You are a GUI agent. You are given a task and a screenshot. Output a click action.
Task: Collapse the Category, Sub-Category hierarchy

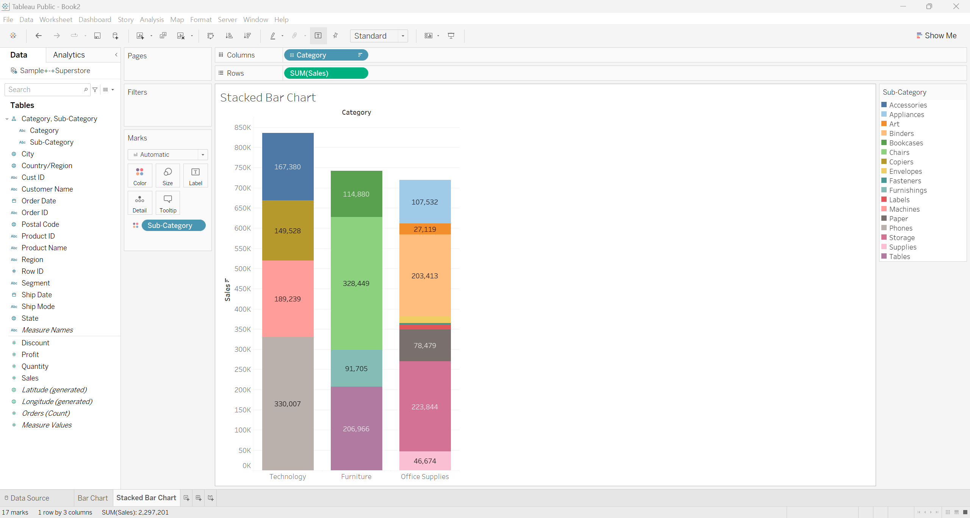[7, 119]
